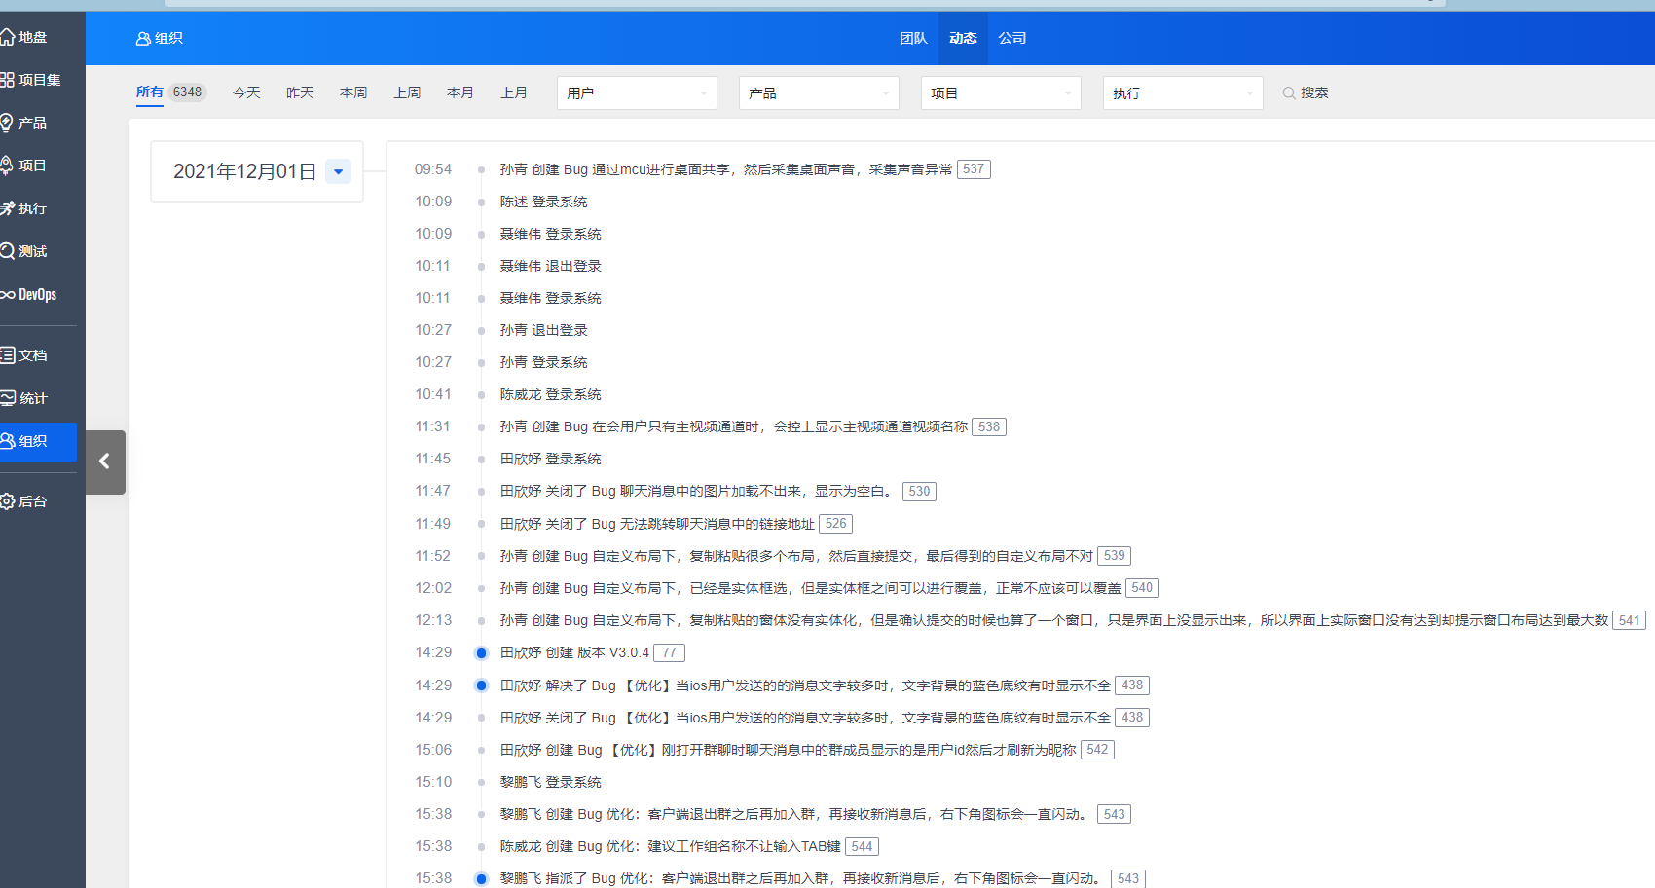Open the 地盘 home icon in sidebar
This screenshot has height=888, width=1655.
click(8, 37)
